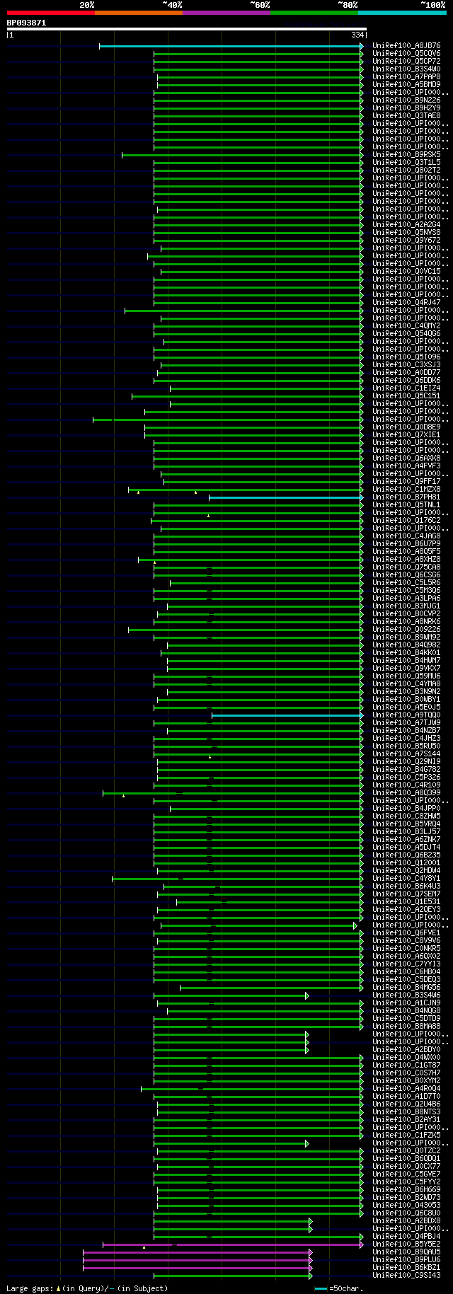Click the UniRef100_Q54QG6 entry

pyautogui.click(x=406, y=334)
